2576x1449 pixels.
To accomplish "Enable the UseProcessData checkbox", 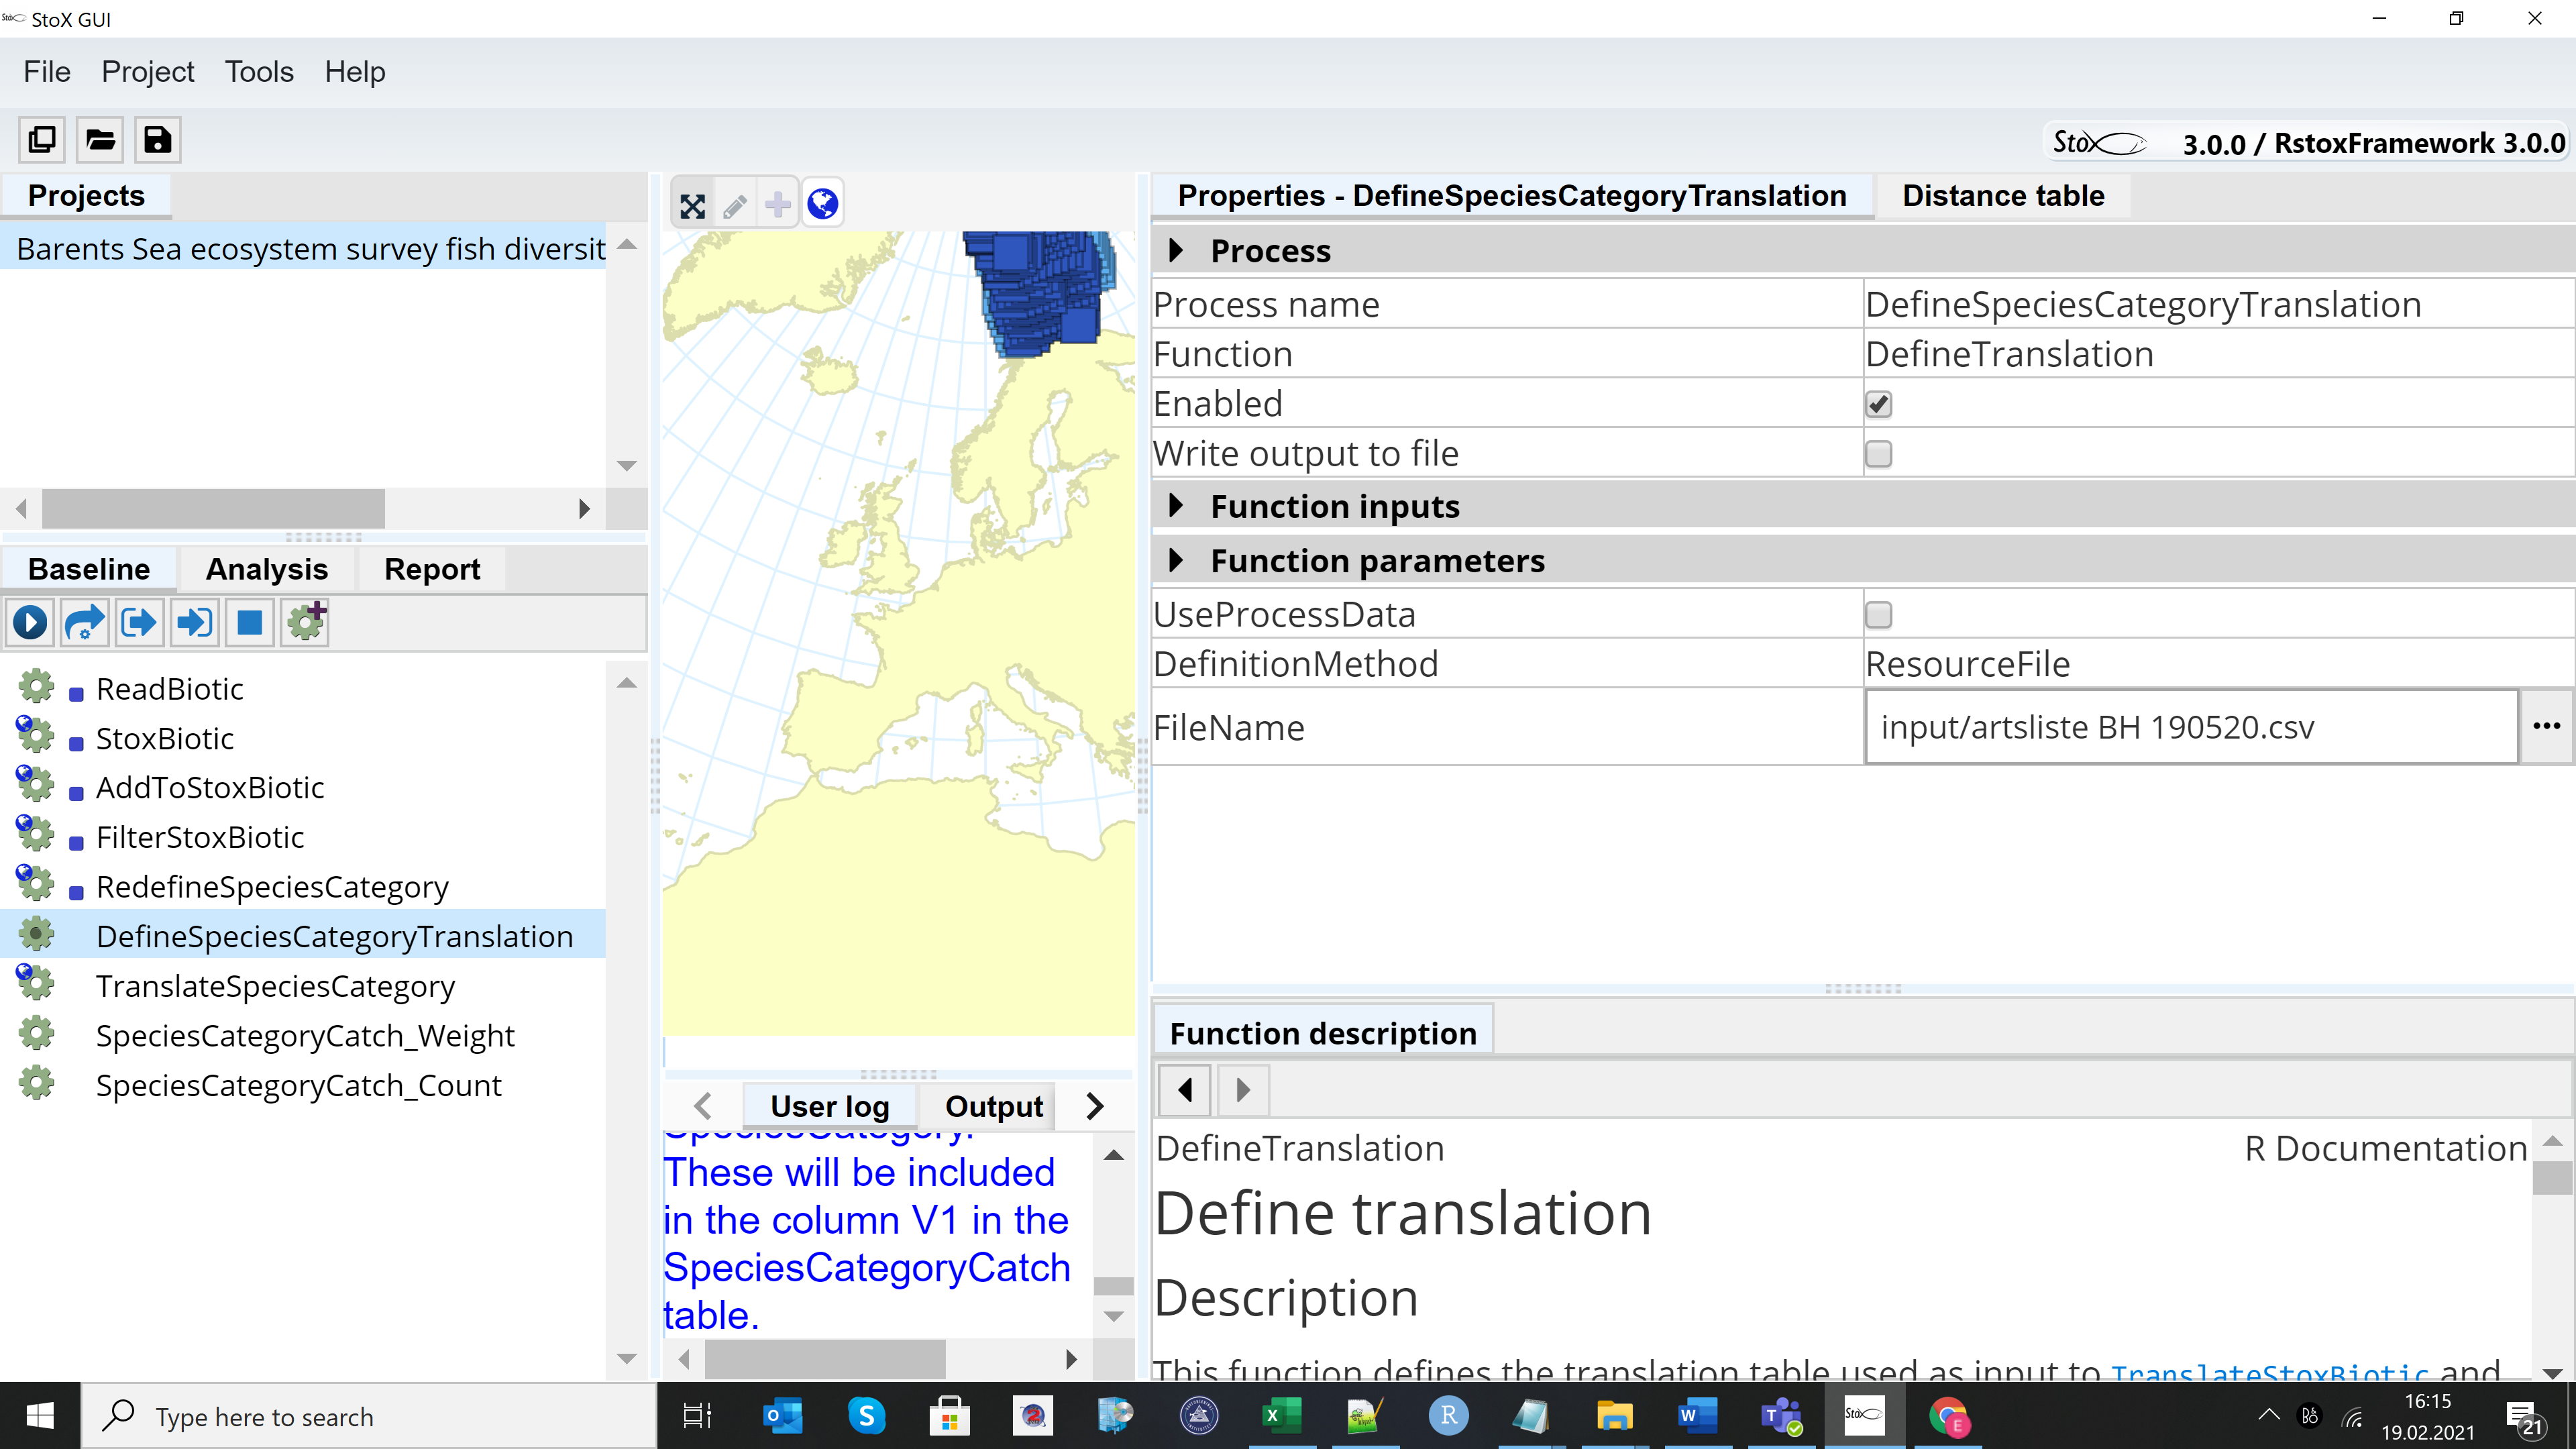I will [1878, 614].
